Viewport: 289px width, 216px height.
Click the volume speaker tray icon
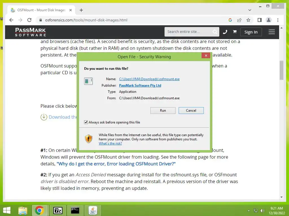(262, 211)
